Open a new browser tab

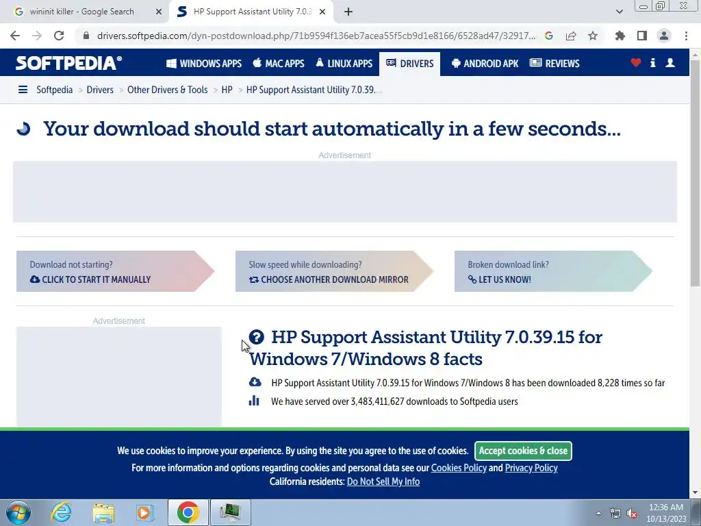(x=348, y=12)
